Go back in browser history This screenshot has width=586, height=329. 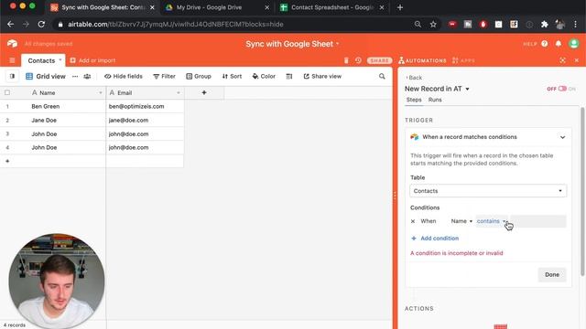tap(10, 25)
